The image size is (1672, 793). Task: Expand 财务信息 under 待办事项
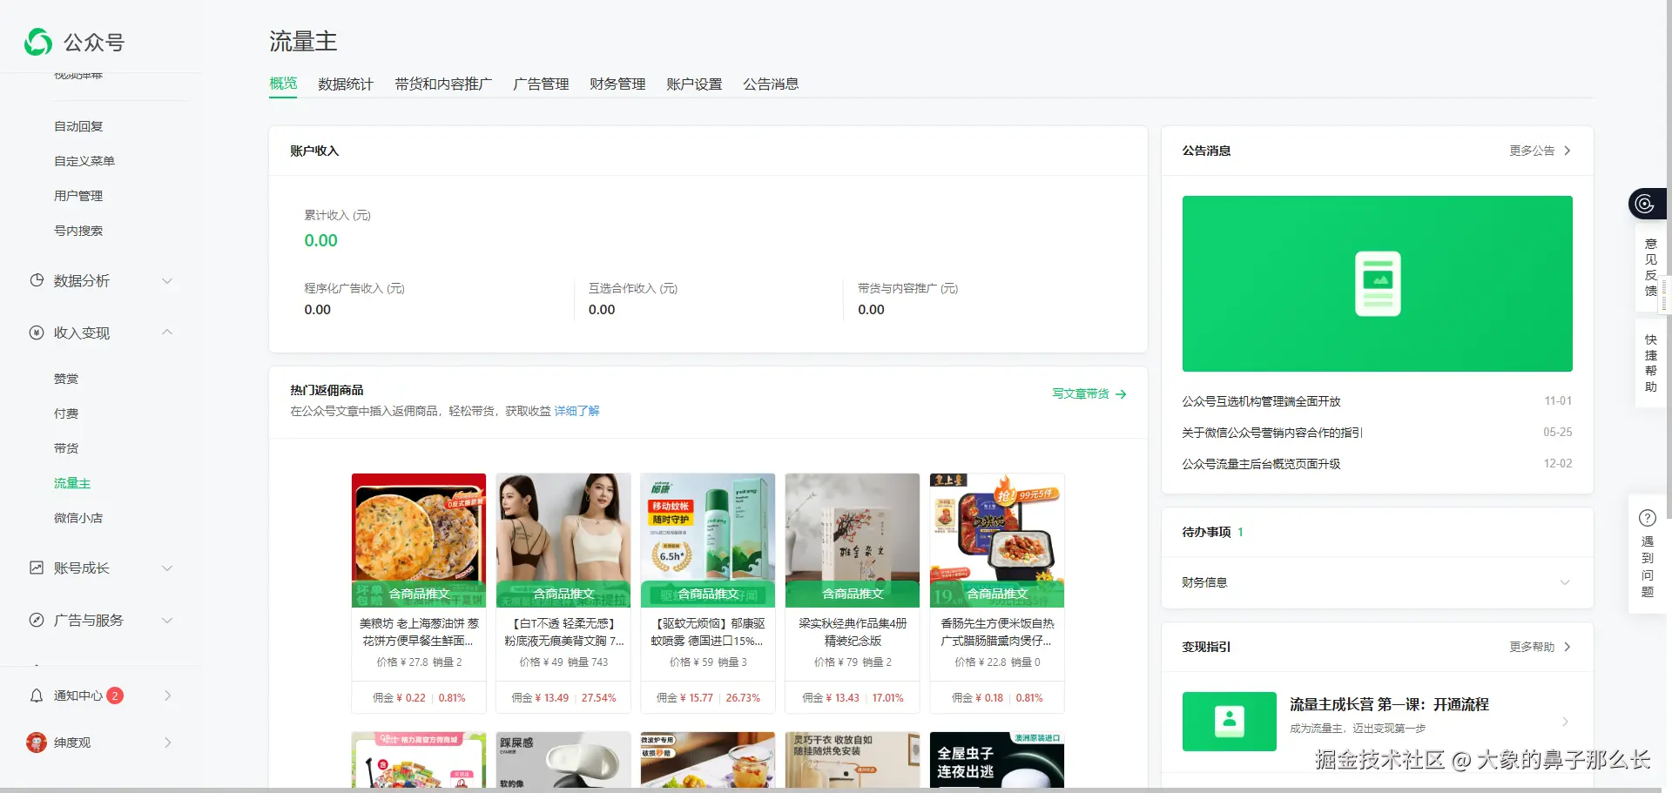(1566, 582)
